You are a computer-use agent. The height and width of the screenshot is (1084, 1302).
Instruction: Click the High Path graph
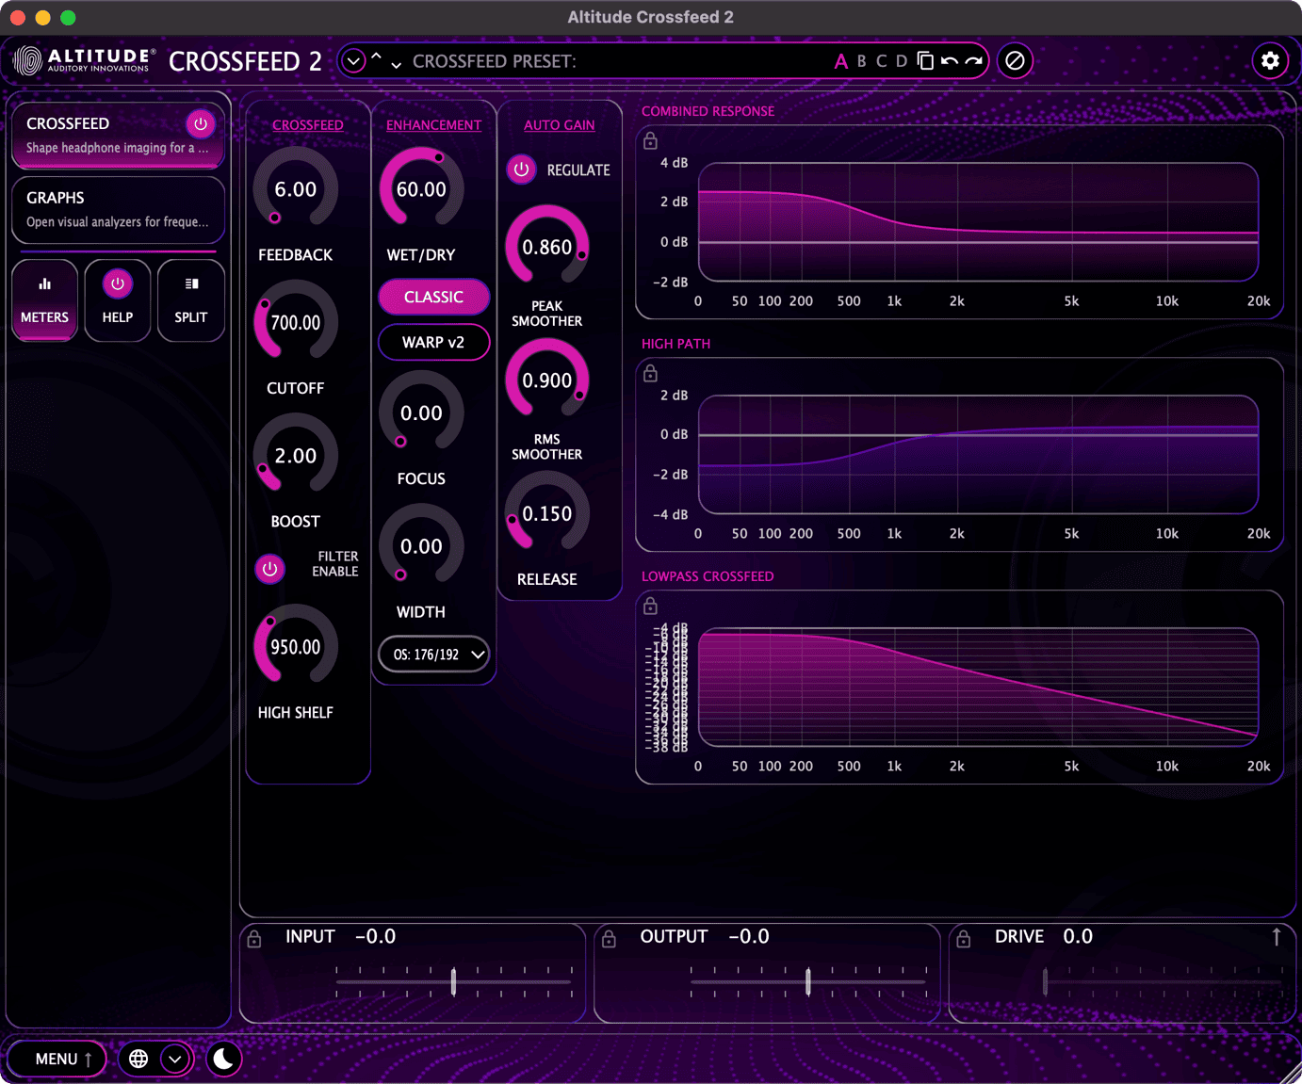pos(978,455)
